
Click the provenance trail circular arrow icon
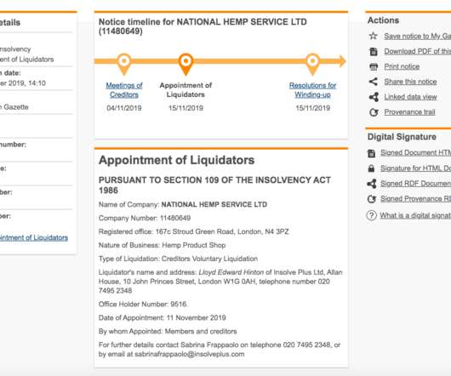tap(374, 112)
